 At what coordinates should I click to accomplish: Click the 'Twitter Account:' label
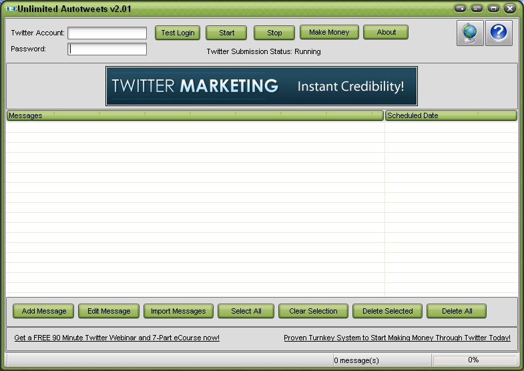tap(38, 33)
